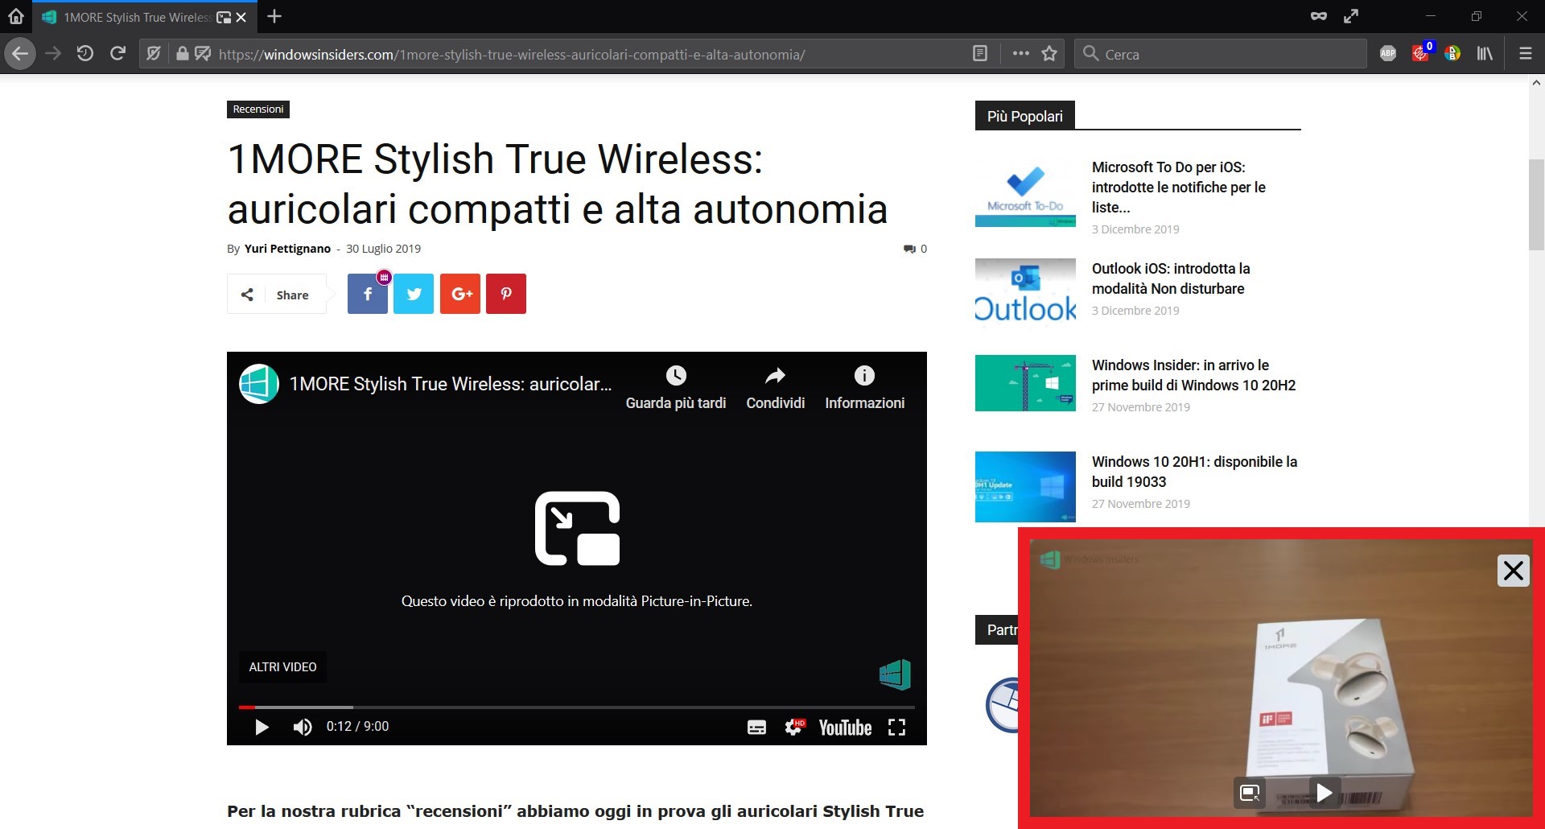1545x829 pixels.
Task: Click the scrollbar up arrow
Action: pos(1536,83)
